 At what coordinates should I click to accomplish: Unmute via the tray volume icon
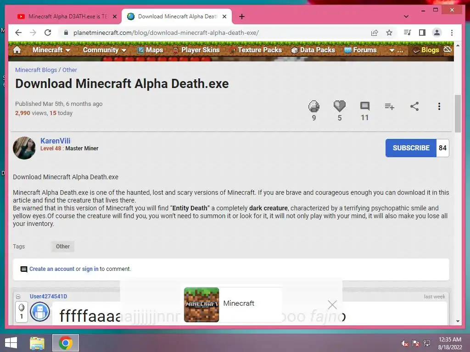click(405, 343)
